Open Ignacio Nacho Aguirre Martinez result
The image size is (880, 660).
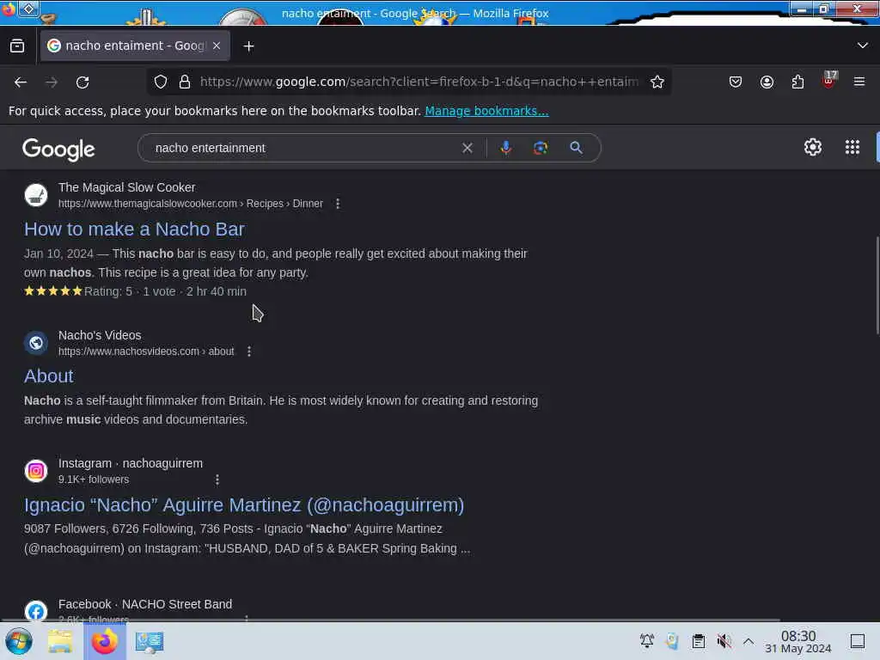[x=244, y=505]
